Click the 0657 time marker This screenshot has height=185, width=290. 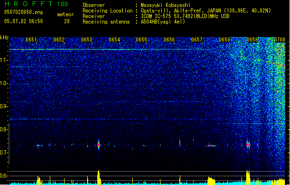(x=197, y=40)
